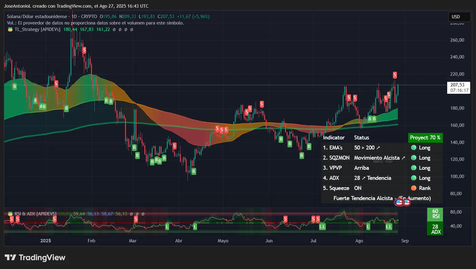Expand the TL_Strategy [APIDEVs] indicator legend
The image size is (476, 269).
click(37, 29)
